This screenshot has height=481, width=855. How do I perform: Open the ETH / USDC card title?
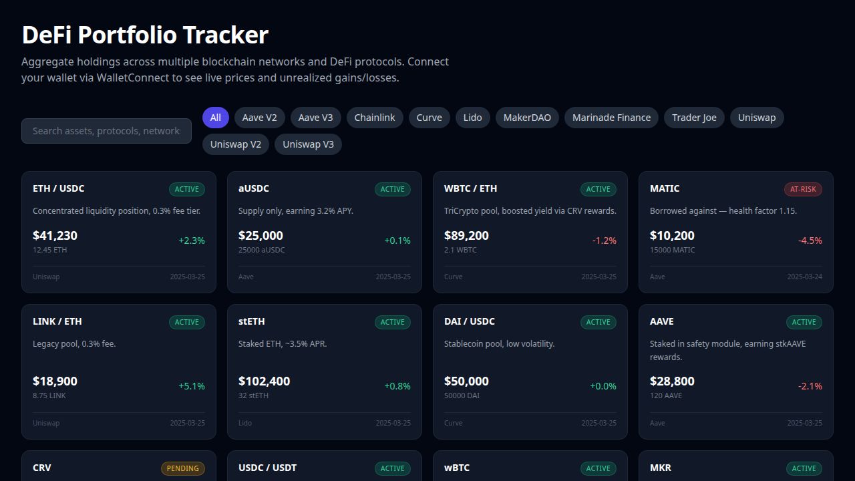[x=59, y=188]
